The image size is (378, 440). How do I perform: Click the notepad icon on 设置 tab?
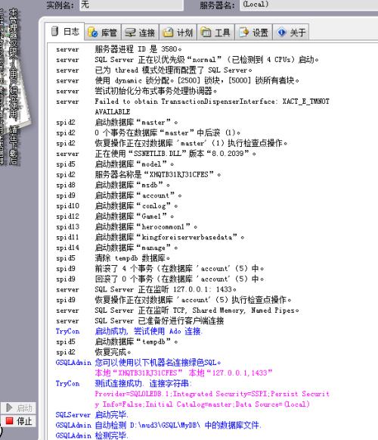(x=243, y=33)
